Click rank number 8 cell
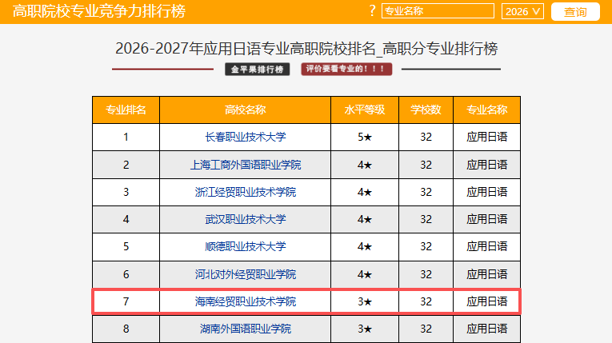 tap(126, 329)
